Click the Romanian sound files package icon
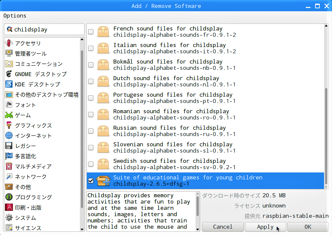332x235 pixels. tap(103, 115)
